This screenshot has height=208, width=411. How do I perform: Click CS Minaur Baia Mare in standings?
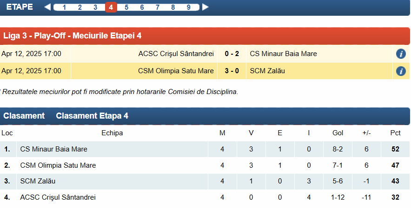[54, 149]
